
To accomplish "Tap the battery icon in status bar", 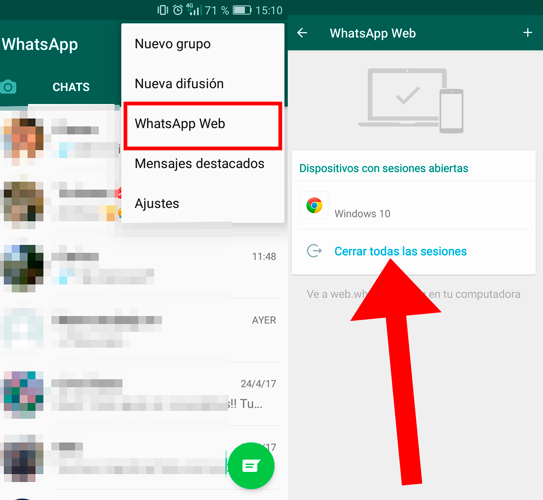I will (x=242, y=10).
